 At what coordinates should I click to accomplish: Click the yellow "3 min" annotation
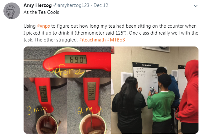[37, 110]
